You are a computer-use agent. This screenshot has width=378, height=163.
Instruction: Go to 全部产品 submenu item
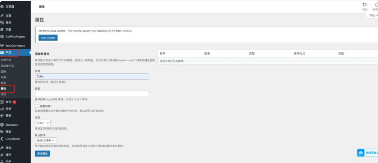click(x=6, y=60)
